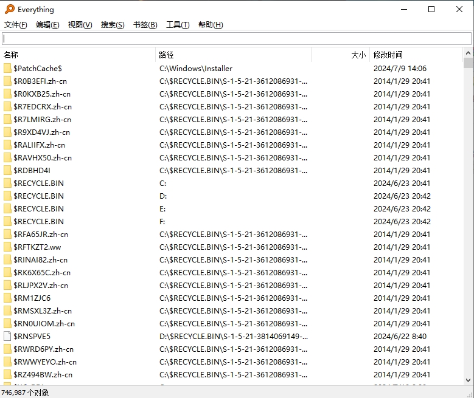Maximize the Everything window
This screenshot has height=398, width=474.
pyautogui.click(x=431, y=9)
